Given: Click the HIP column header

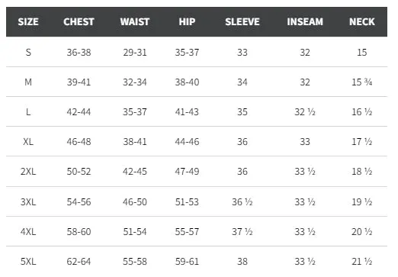Looking at the screenshot, I should [187, 22].
